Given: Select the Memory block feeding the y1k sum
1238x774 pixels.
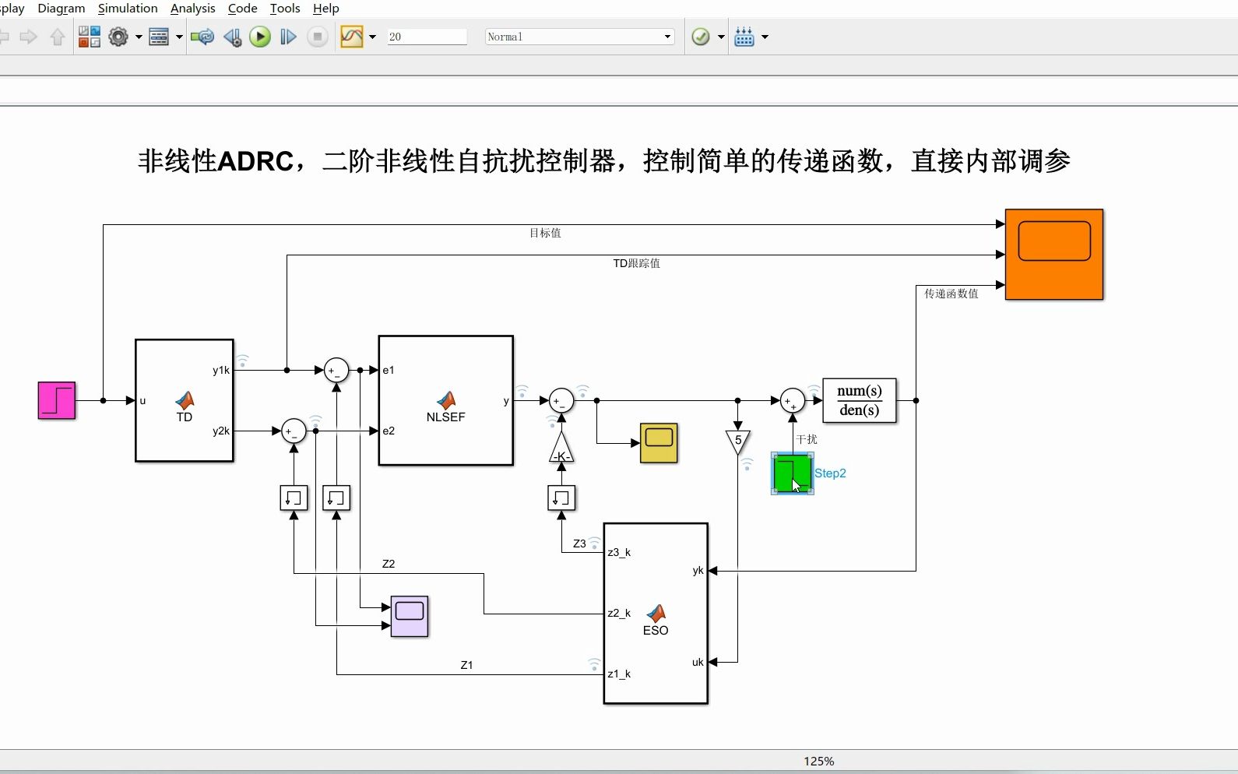Looking at the screenshot, I should point(336,498).
